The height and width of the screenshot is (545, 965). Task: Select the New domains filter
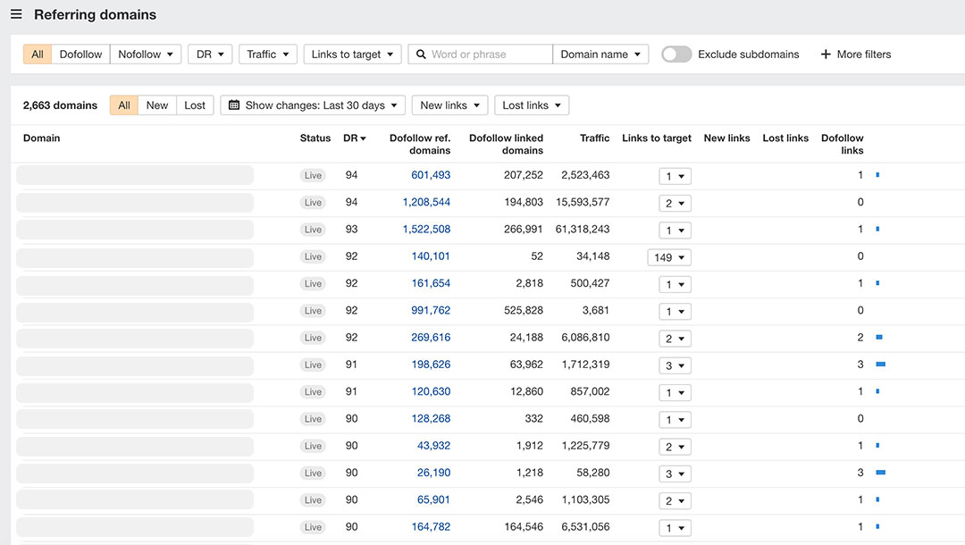[x=157, y=105]
